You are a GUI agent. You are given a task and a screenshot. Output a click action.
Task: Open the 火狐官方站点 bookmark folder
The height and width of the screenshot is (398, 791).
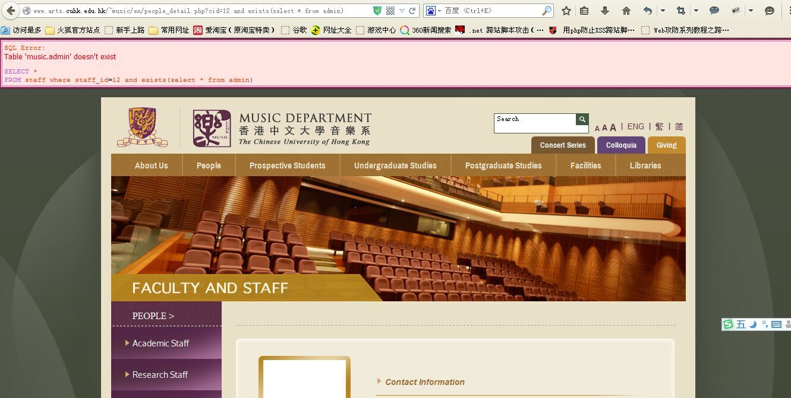click(73, 30)
